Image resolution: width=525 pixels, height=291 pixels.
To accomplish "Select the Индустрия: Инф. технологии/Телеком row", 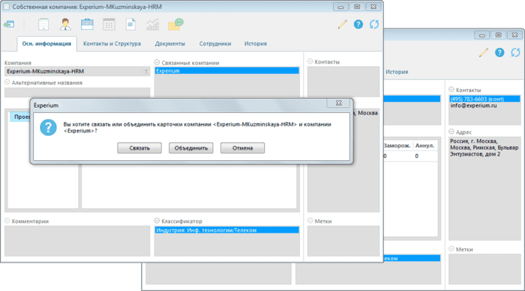I will pyautogui.click(x=226, y=230).
